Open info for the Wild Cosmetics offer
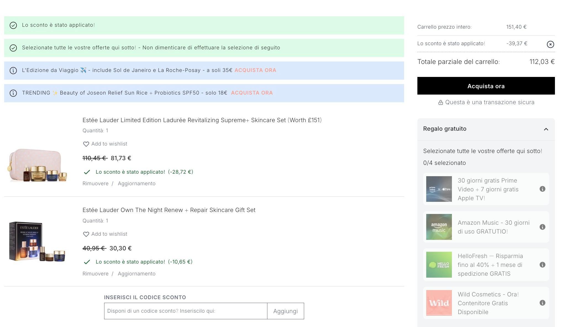 click(x=542, y=303)
